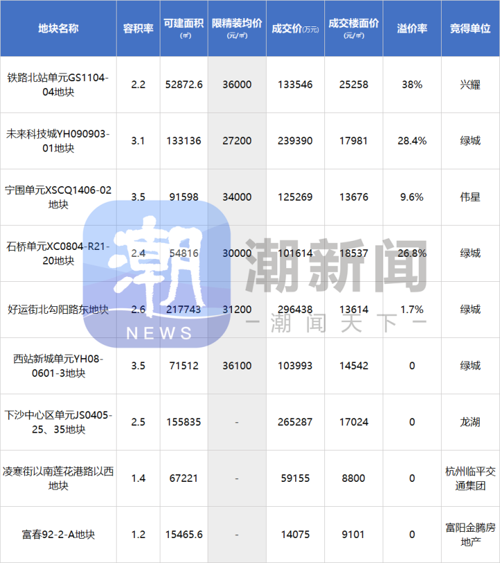Select area value 71512
The image size is (500, 563).
click(184, 366)
